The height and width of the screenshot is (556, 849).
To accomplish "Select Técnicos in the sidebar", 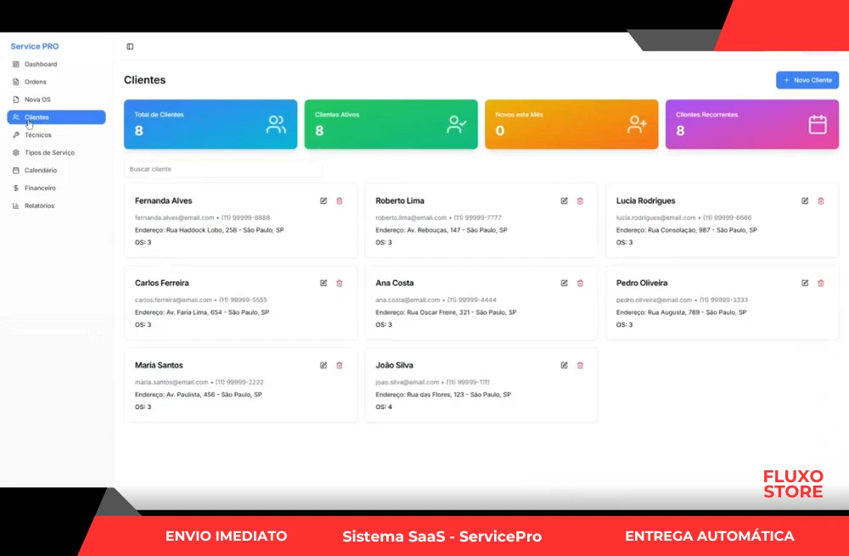I will pyautogui.click(x=38, y=135).
